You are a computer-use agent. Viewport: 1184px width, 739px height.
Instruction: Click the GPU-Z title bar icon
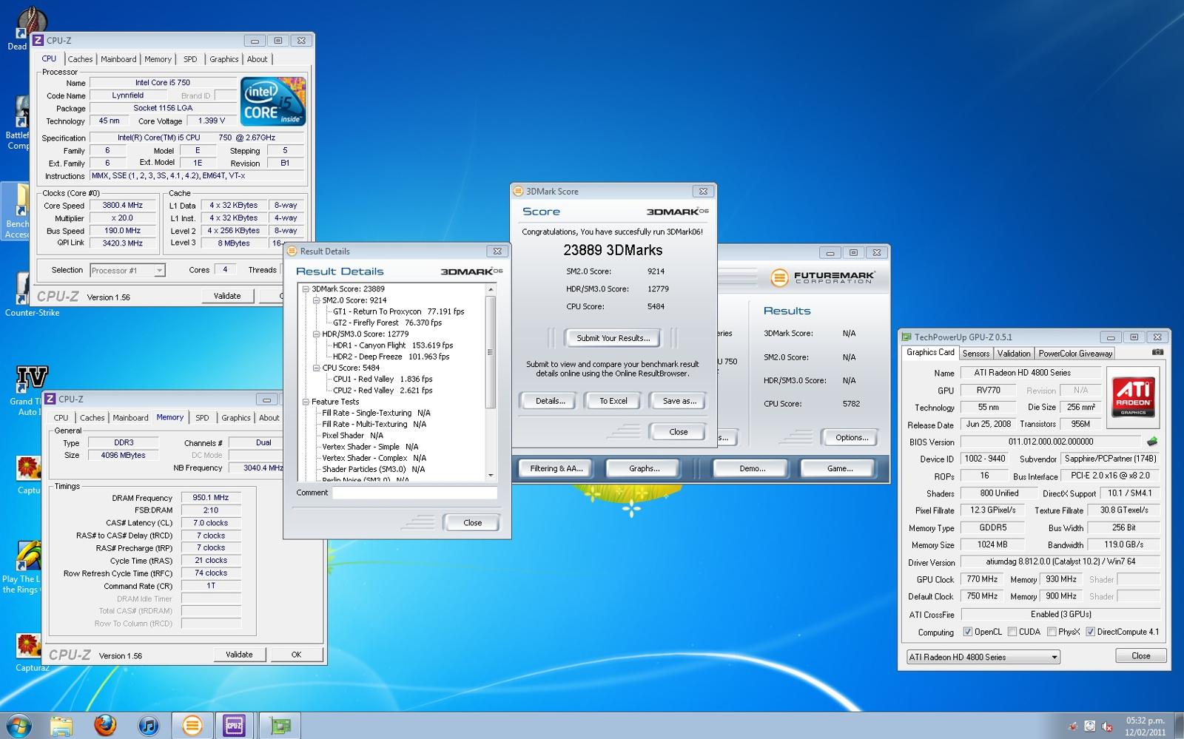pos(906,337)
